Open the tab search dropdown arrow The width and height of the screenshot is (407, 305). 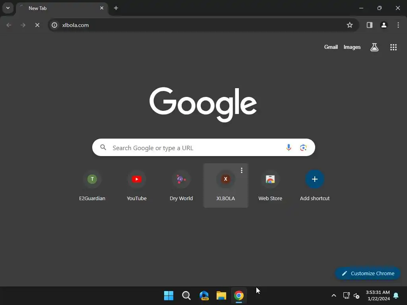(x=8, y=8)
